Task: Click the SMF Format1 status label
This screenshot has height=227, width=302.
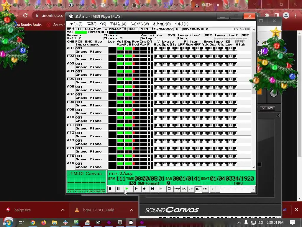Action: [149, 183]
